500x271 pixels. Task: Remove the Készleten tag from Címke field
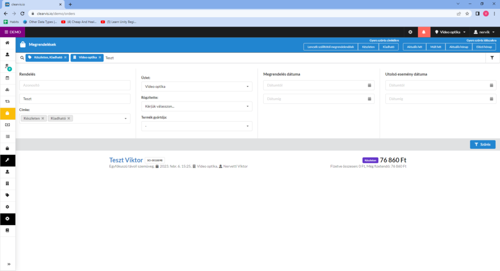(x=43, y=119)
